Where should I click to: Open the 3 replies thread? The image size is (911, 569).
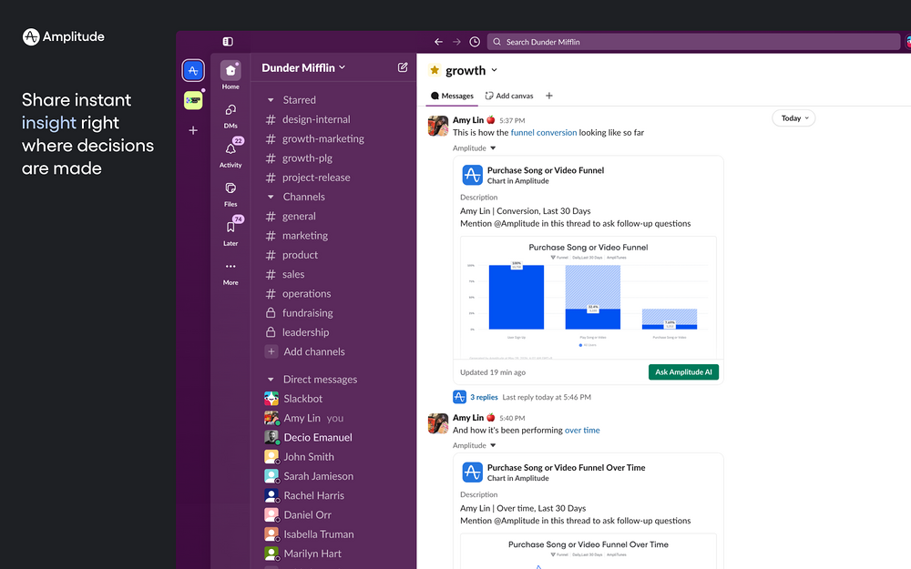tap(484, 397)
